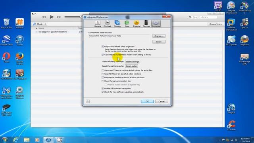Open the Devices preferences tab

pos(146,24)
